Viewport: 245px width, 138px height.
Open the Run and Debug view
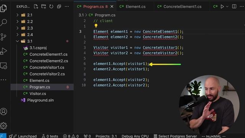3,51
